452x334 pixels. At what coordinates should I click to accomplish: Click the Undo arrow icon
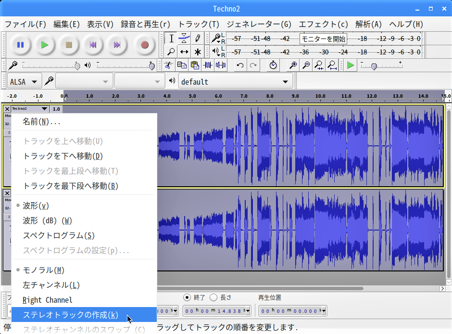pyautogui.click(x=240, y=65)
